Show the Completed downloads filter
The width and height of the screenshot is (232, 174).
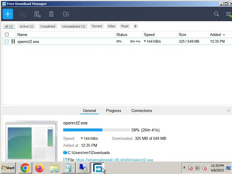[x=48, y=26]
